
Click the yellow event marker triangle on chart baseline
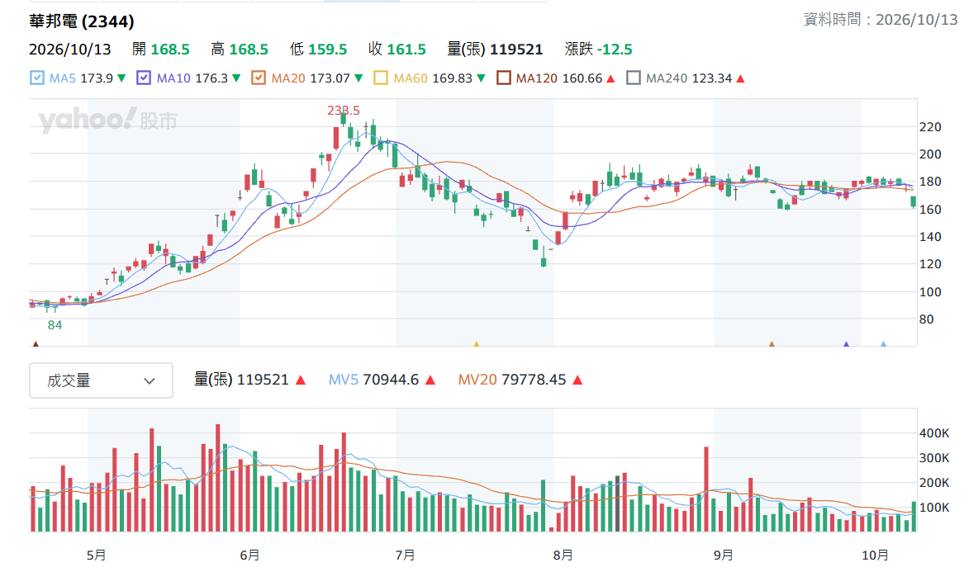477,344
